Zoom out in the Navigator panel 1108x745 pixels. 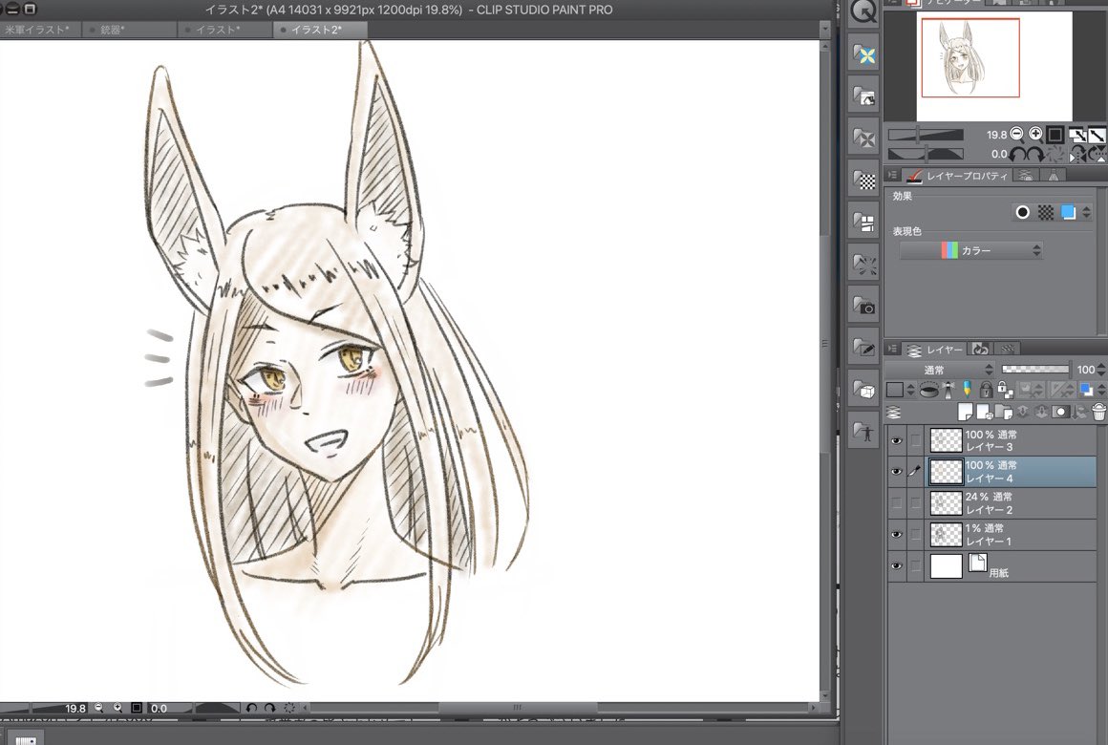(1017, 134)
